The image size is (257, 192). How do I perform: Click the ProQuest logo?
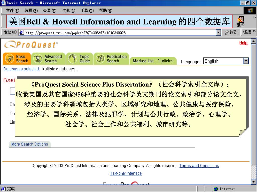tap(31, 45)
